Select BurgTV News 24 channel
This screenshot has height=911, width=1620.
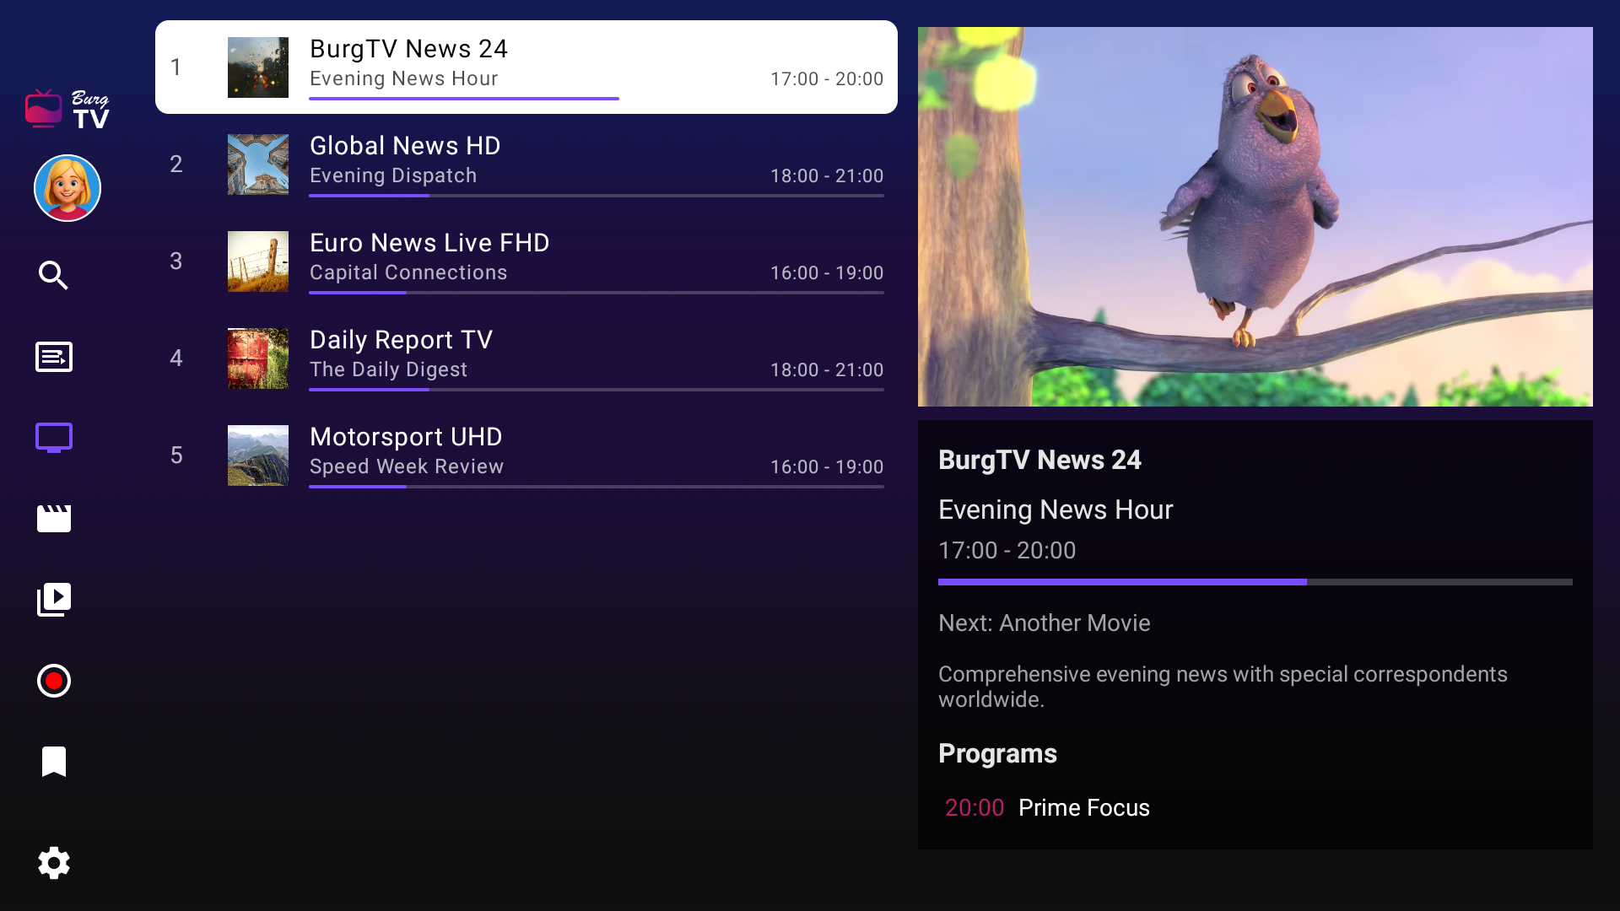click(x=526, y=67)
